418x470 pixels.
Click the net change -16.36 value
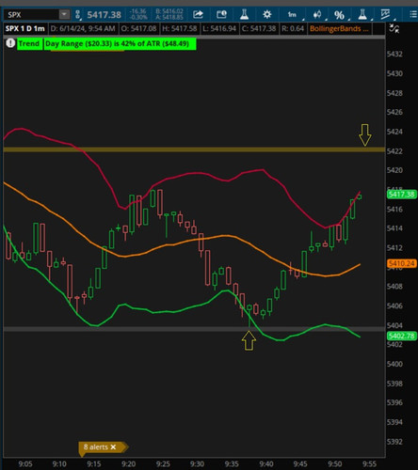pyautogui.click(x=138, y=11)
